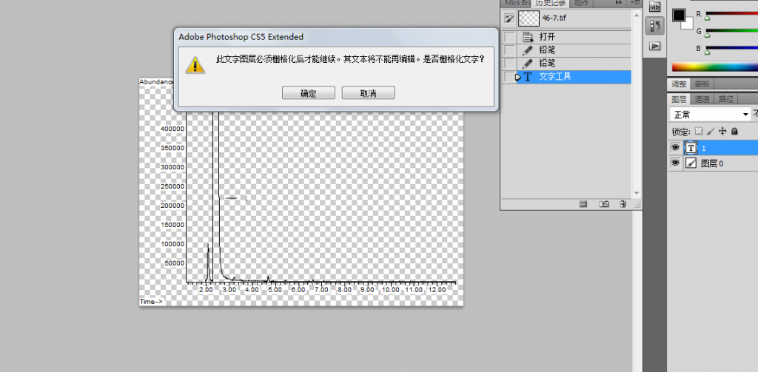Toggle lock all padlock icon
This screenshot has width=758, height=372.
click(x=734, y=131)
